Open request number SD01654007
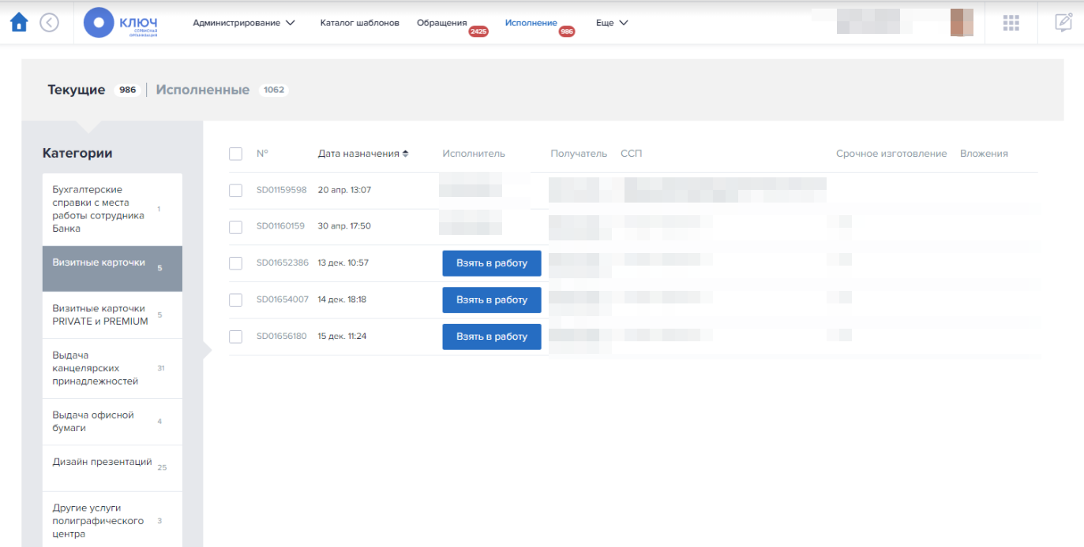1084x547 pixels. tap(283, 300)
